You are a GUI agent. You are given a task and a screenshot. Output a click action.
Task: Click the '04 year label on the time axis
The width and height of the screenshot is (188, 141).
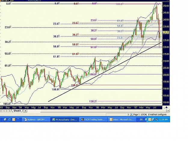[x=20, y=107]
